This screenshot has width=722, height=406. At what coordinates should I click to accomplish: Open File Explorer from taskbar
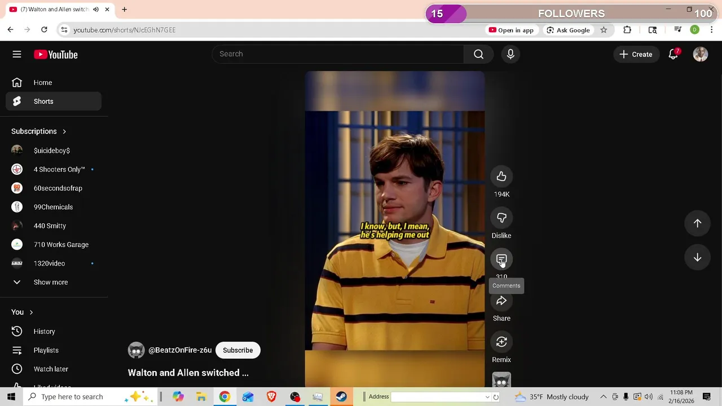[x=201, y=397]
